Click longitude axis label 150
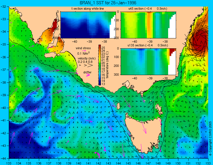Viewport: 213px width, 165px height. coord(178,163)
